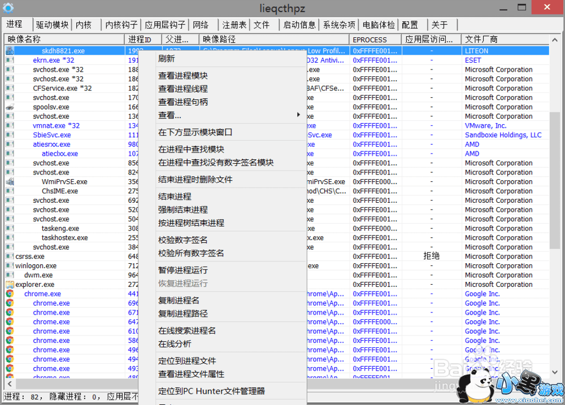
Task: Click the icon next to csrss.exe
Action: point(10,256)
